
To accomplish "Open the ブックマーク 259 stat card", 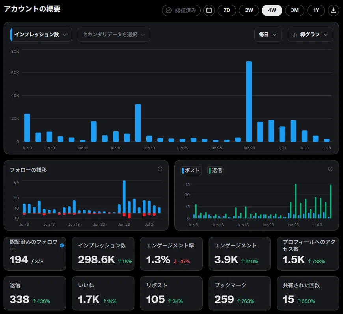I will coord(240,293).
